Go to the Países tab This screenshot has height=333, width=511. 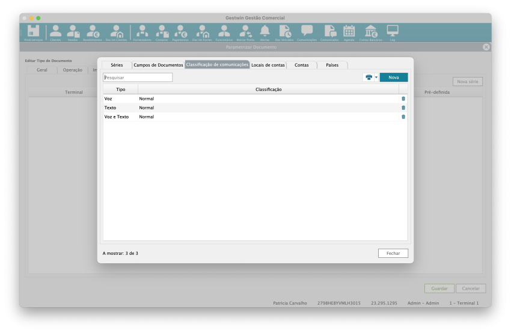(332, 65)
